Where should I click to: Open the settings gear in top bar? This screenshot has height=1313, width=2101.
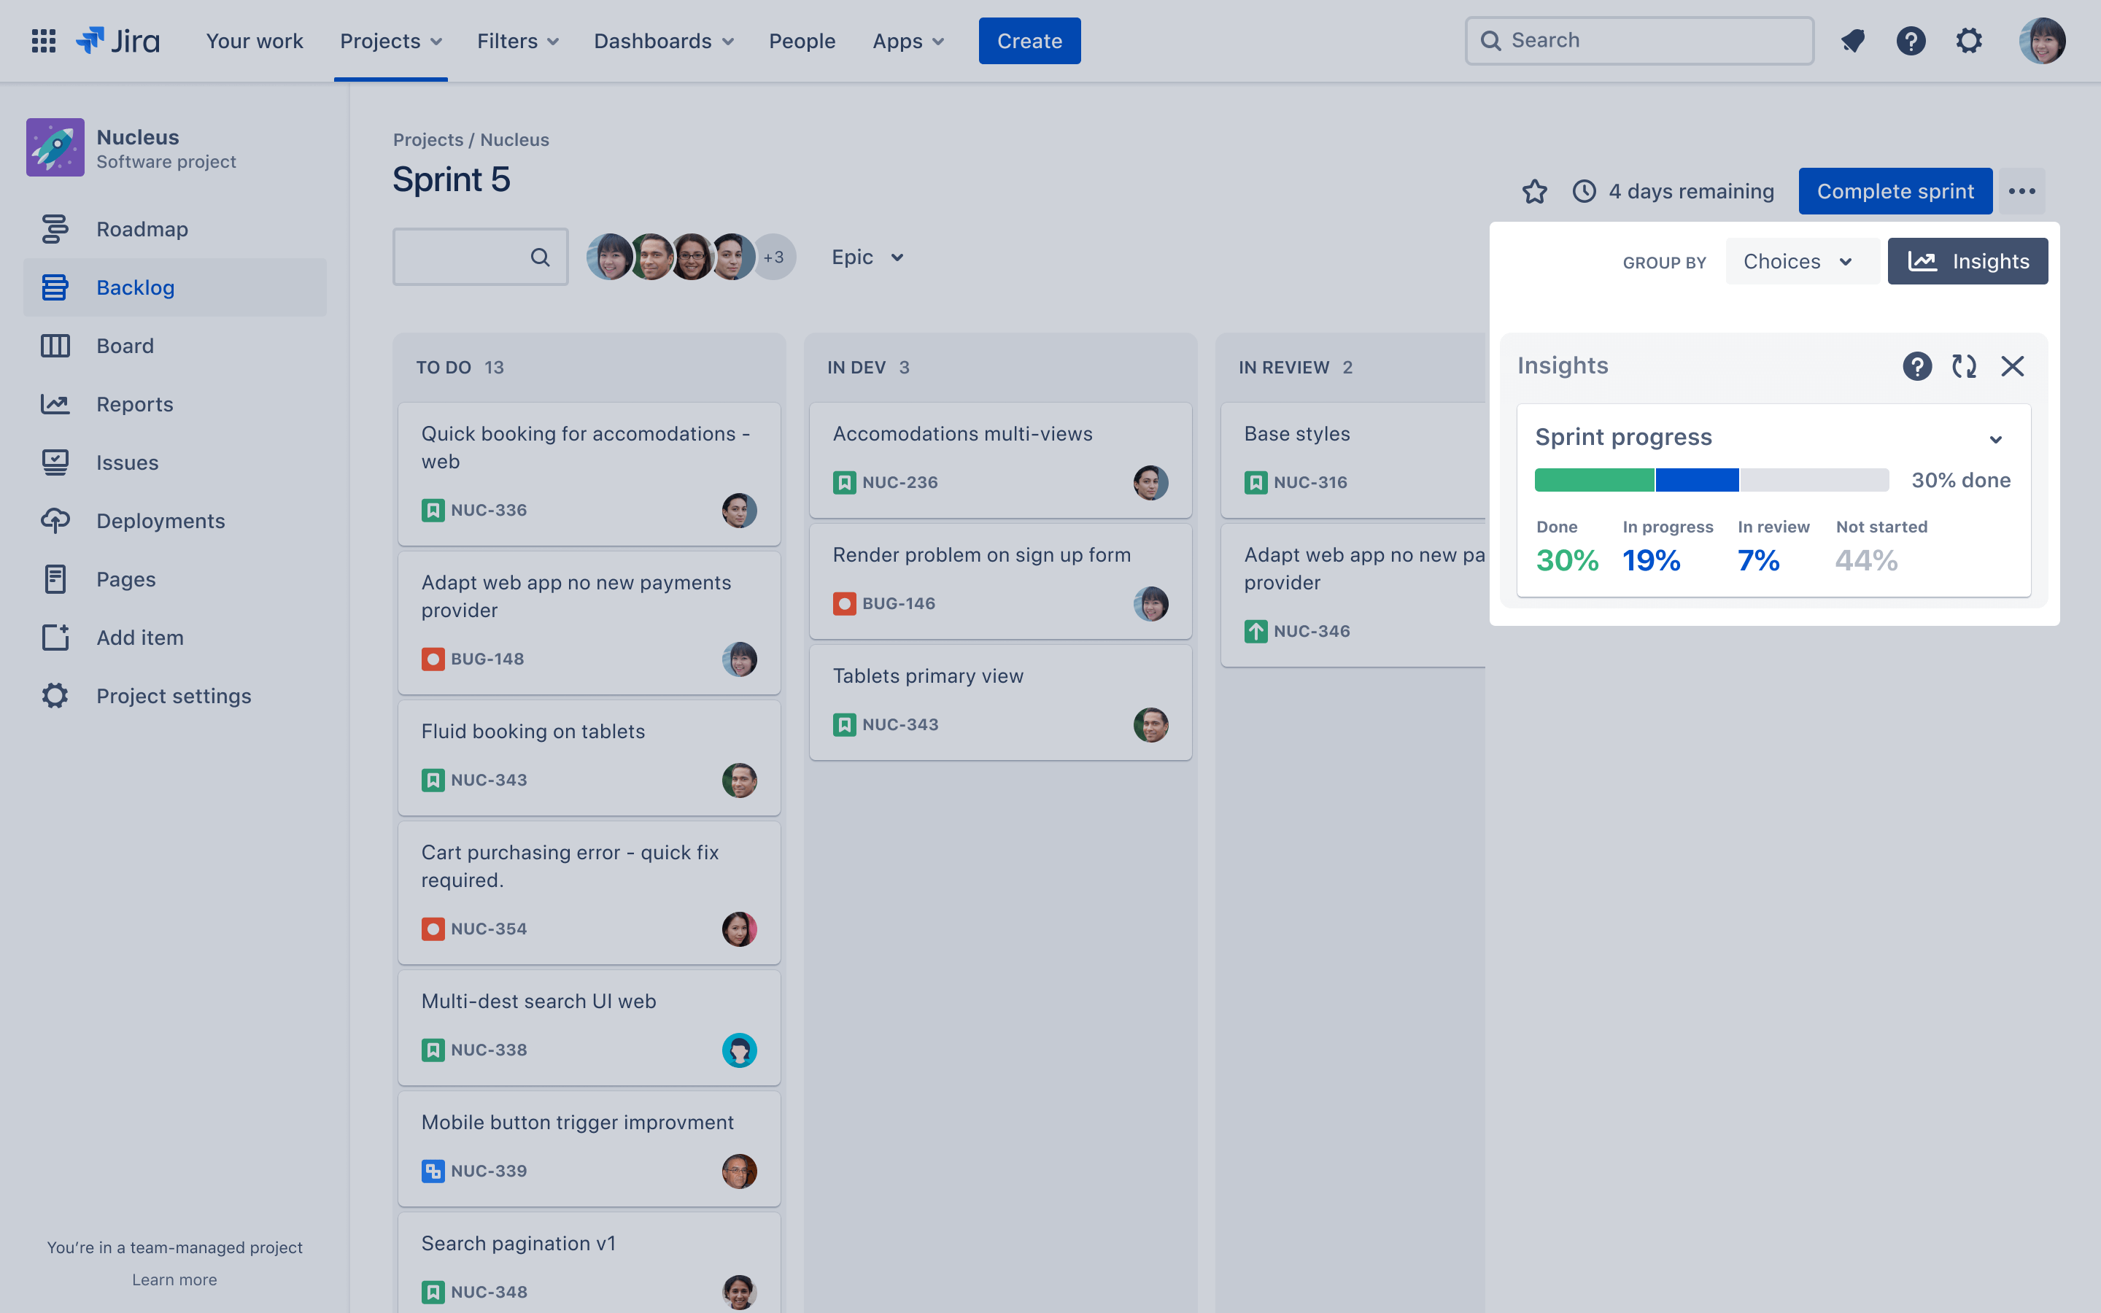(x=1968, y=41)
